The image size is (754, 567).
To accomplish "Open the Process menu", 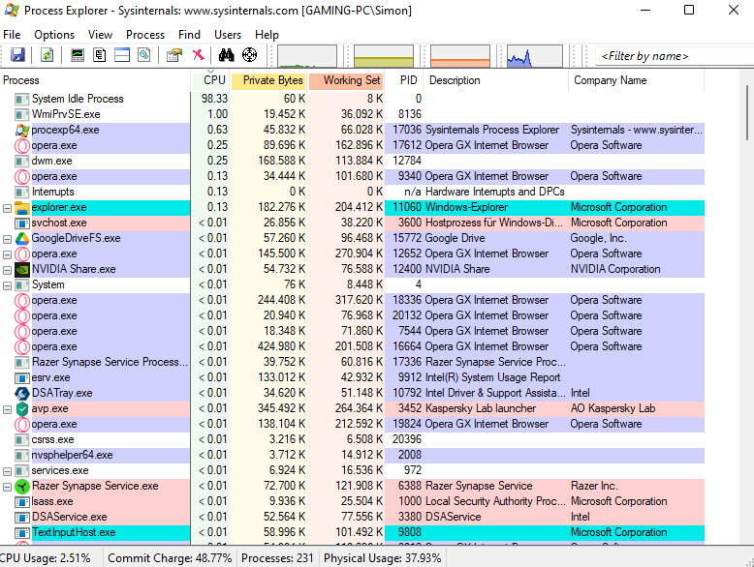I will click(x=145, y=35).
